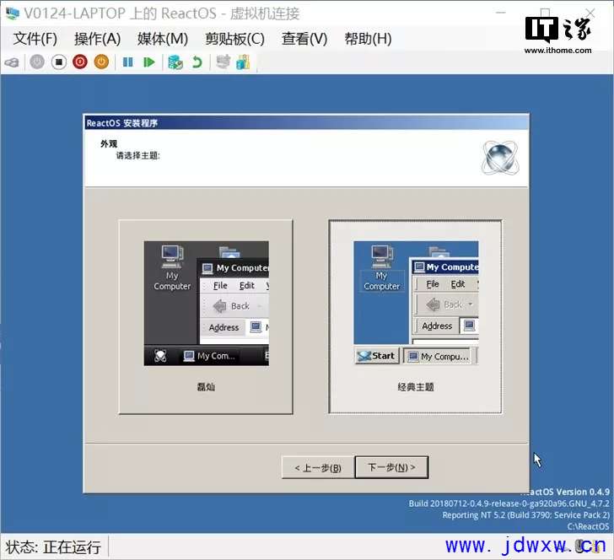Click the Enhanced session toolbar icon
614x560 pixels.
[x=224, y=62]
